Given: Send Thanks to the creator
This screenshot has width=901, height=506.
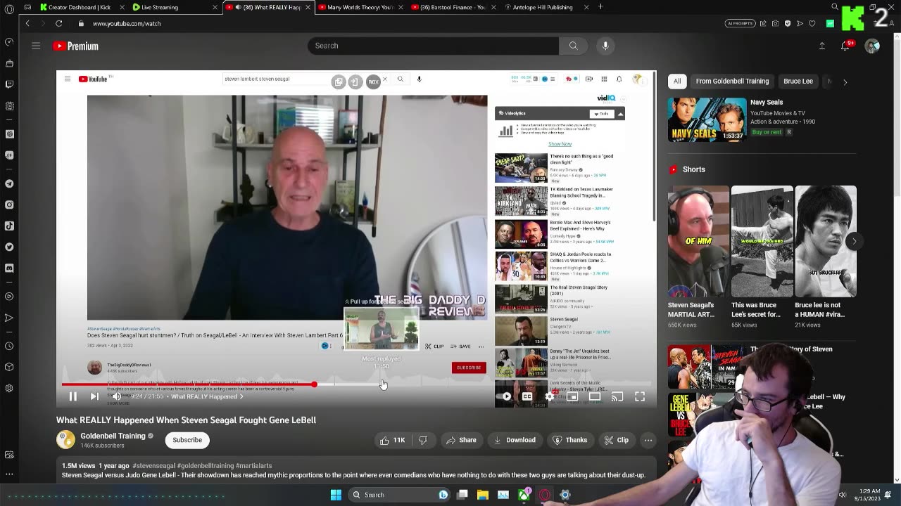Looking at the screenshot, I should 569,440.
